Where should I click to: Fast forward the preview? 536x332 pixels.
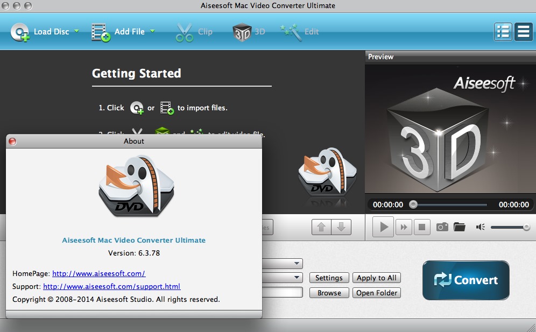[x=404, y=227]
